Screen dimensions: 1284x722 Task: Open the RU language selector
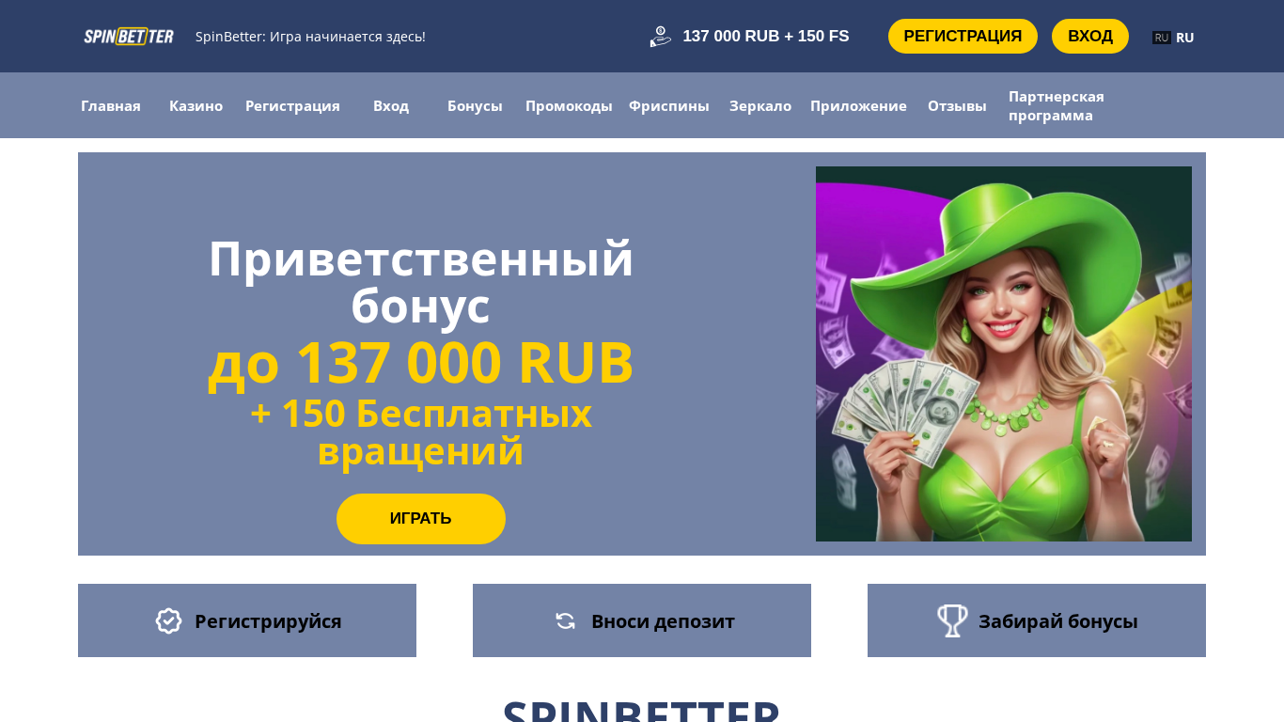coord(1173,38)
